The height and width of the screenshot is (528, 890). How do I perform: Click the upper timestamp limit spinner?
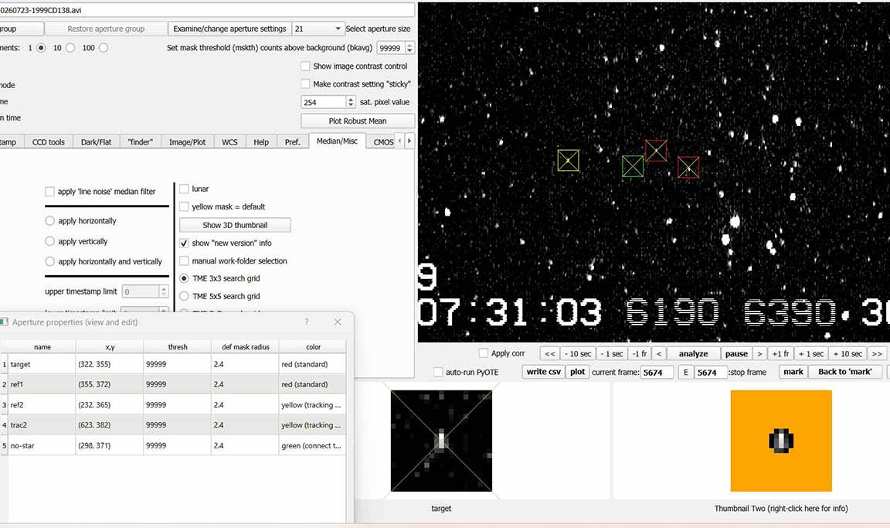[x=164, y=291]
